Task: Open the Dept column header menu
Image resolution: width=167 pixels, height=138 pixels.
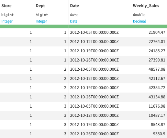Action: (40, 6)
